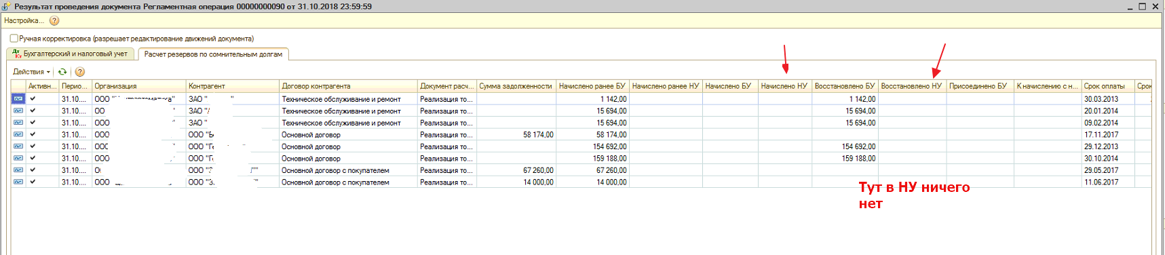This screenshot has height=255, width=1165.
Task: Click the Начислено НУ column header
Action: coord(784,86)
